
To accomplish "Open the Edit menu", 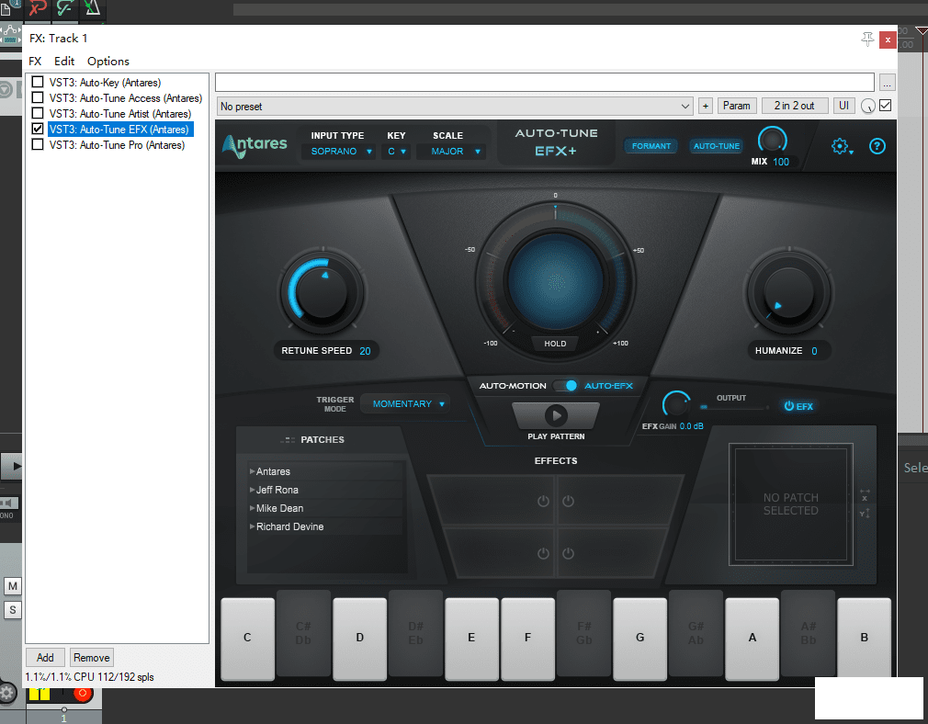I will tap(64, 61).
